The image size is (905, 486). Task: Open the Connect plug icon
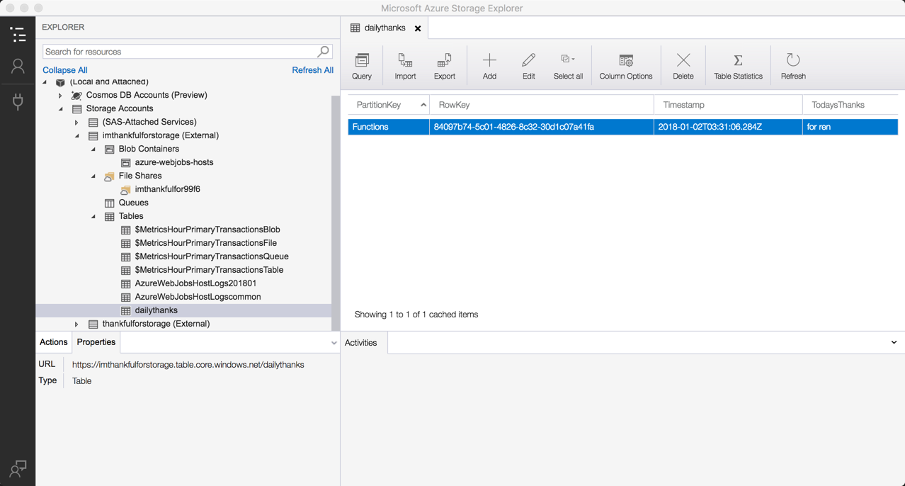coord(18,101)
